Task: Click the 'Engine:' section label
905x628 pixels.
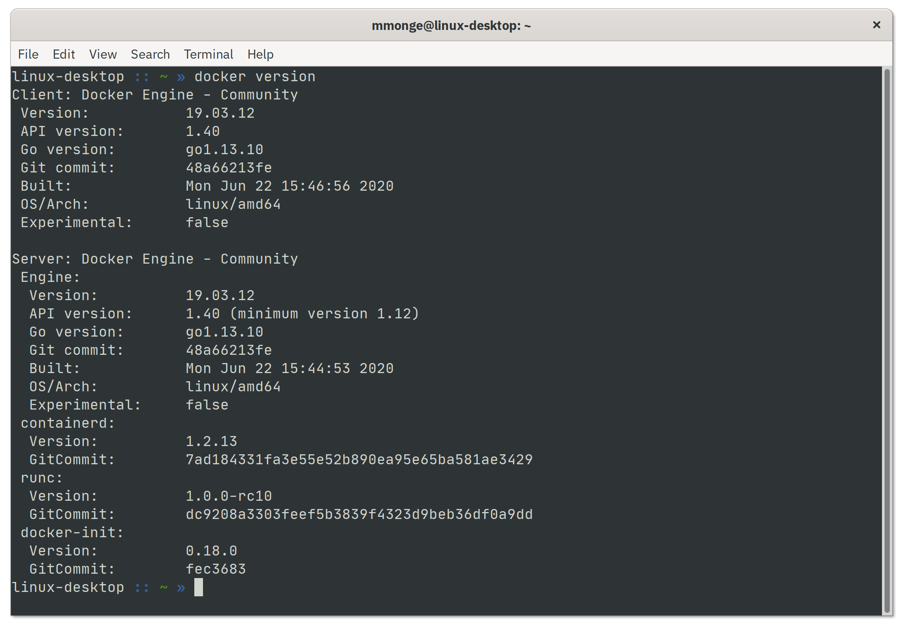Action: 50,278
